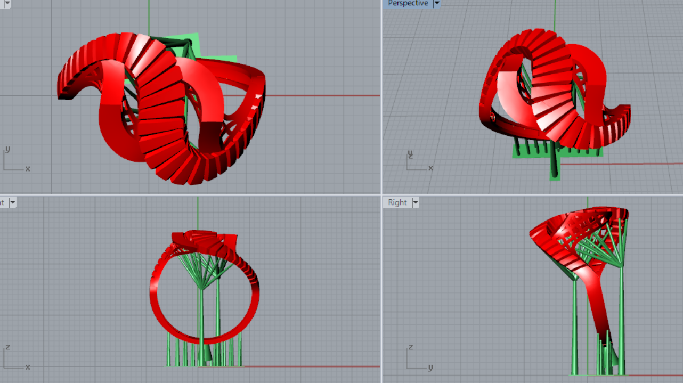
Task: Activate the Perspective viewport title tab
Action: click(x=408, y=3)
